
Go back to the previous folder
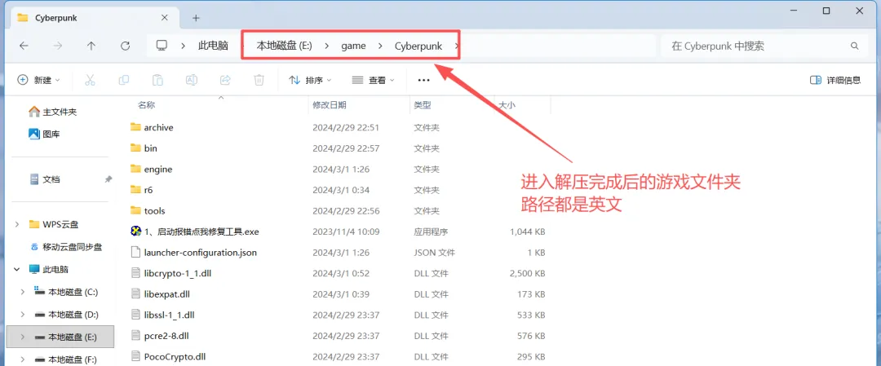[x=24, y=46]
